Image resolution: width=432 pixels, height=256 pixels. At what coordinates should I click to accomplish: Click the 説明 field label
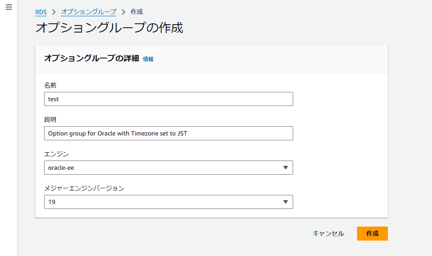coord(50,120)
